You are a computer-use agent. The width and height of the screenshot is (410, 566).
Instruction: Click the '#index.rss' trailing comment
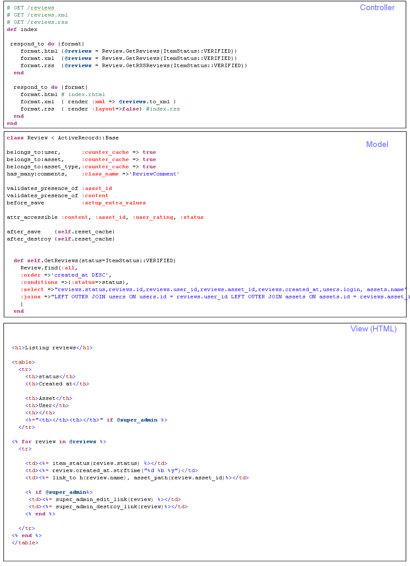point(163,109)
